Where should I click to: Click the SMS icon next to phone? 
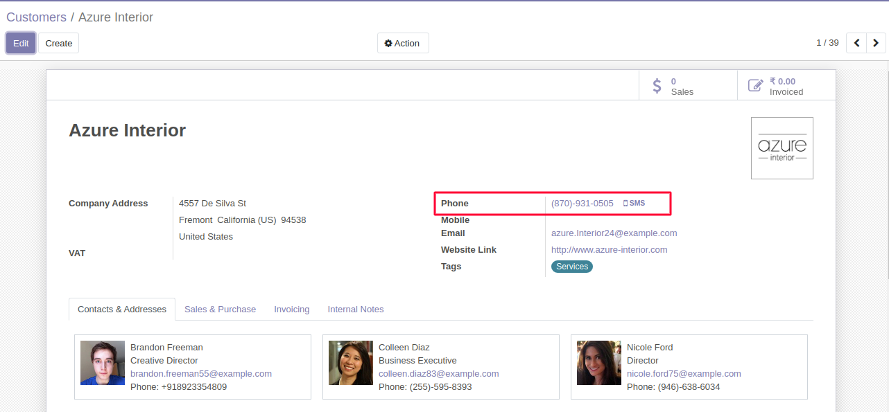click(x=635, y=204)
